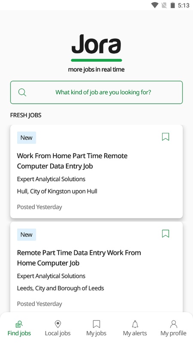Image resolution: width=193 pixels, height=343 pixels.
Task: Tap the magnifier icon in search box
Action: coord(22,92)
